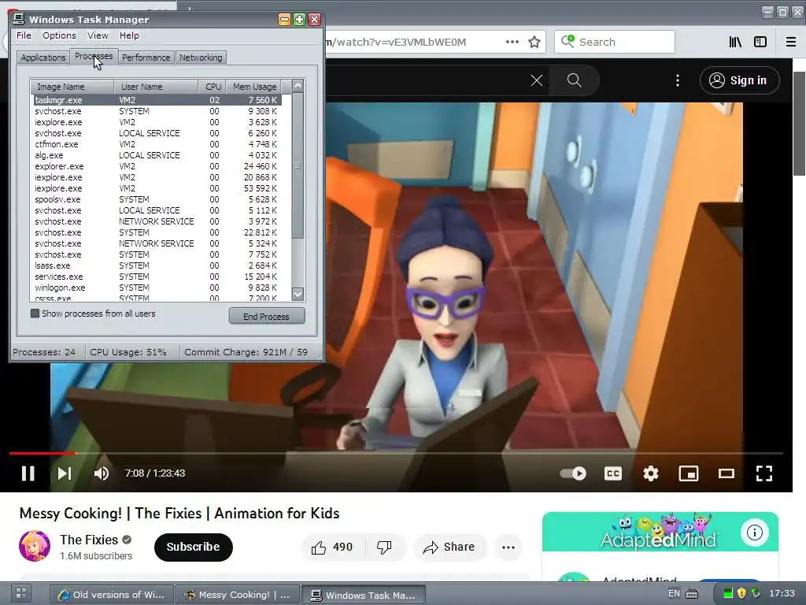Open video settings gear
The width and height of the screenshot is (806, 605).
[x=651, y=473]
